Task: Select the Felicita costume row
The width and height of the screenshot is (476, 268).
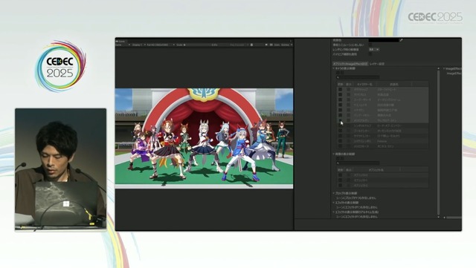Action: pos(382,141)
